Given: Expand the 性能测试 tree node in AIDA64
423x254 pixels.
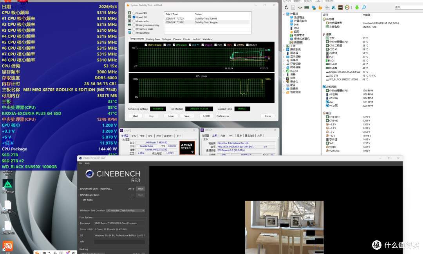Looking at the screenshot, I should click(284, 92).
